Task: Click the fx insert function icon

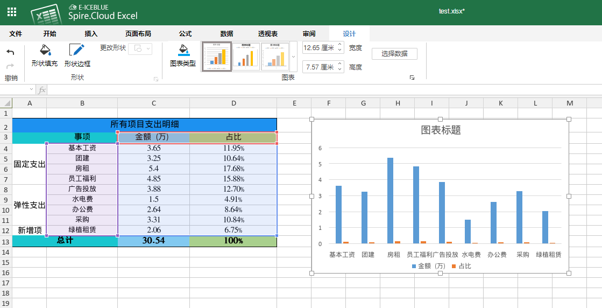Action: [x=42, y=90]
